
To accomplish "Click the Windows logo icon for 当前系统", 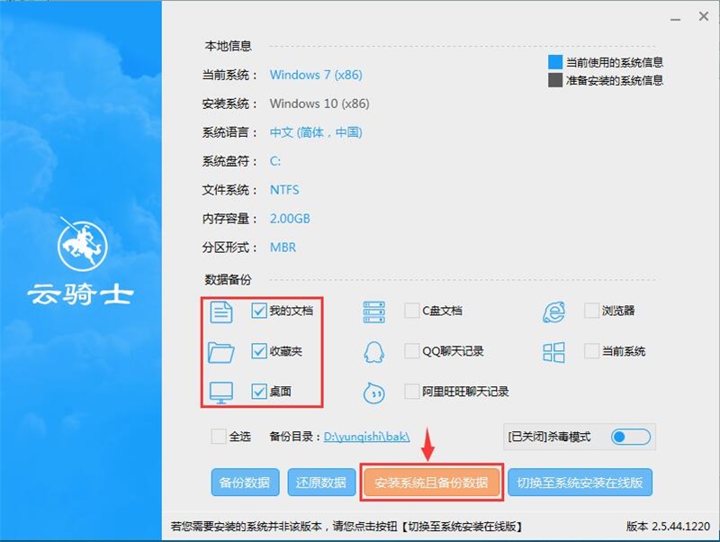I will pos(553,352).
